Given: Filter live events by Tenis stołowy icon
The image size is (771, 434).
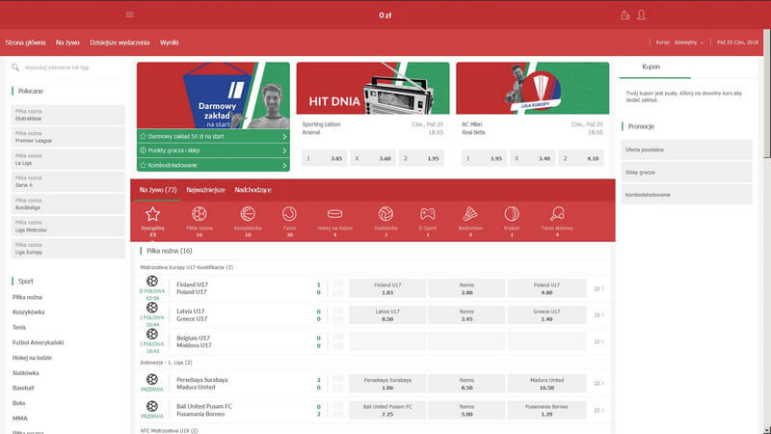Looking at the screenshot, I should click(x=557, y=214).
